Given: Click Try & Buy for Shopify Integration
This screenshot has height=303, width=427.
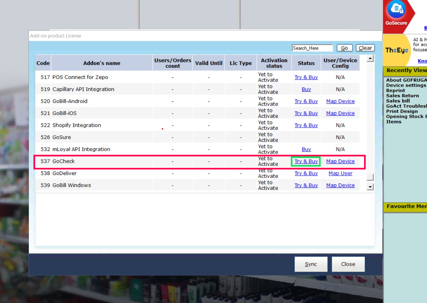Looking at the screenshot, I should (x=306, y=125).
